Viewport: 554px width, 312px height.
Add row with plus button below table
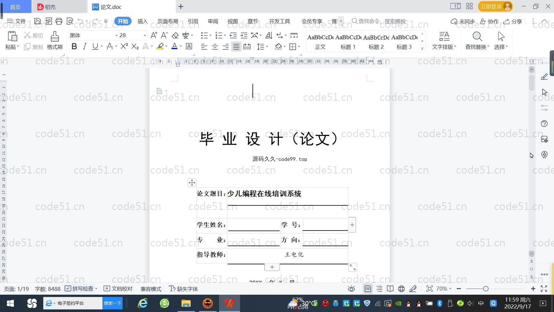272,267
